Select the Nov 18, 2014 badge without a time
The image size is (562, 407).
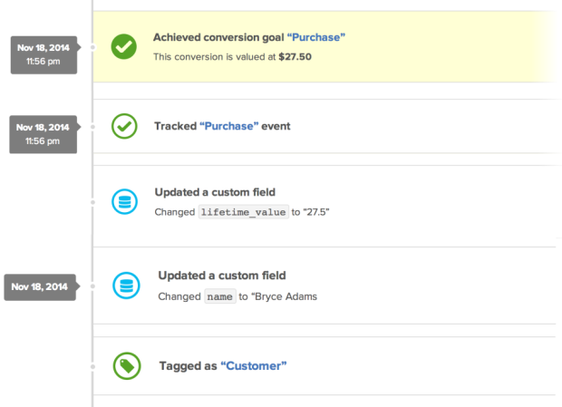(x=40, y=286)
